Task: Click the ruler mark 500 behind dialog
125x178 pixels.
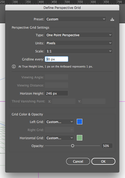Action: 67,2
